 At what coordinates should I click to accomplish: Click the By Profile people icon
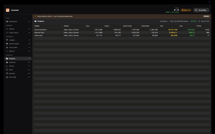coord(7,77)
